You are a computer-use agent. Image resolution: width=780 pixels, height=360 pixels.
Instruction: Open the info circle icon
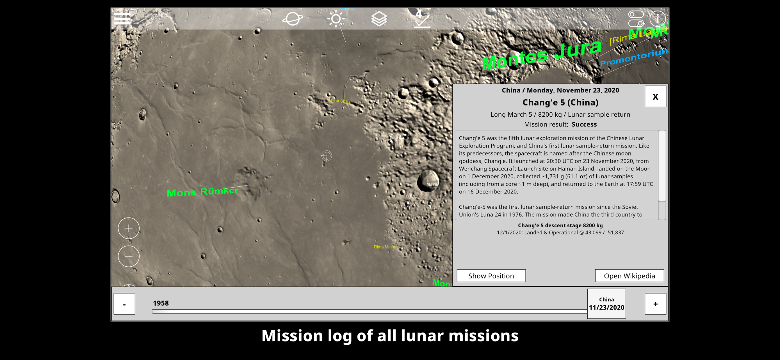(657, 19)
